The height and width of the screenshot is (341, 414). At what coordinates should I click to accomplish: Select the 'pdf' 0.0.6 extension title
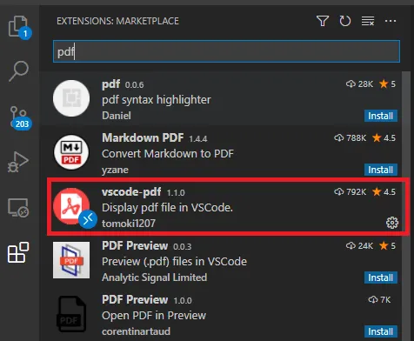pos(110,84)
